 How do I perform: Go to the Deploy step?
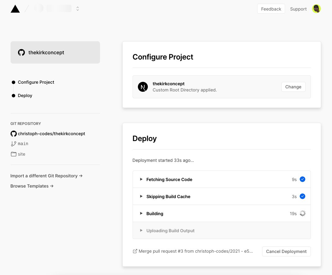(25, 95)
